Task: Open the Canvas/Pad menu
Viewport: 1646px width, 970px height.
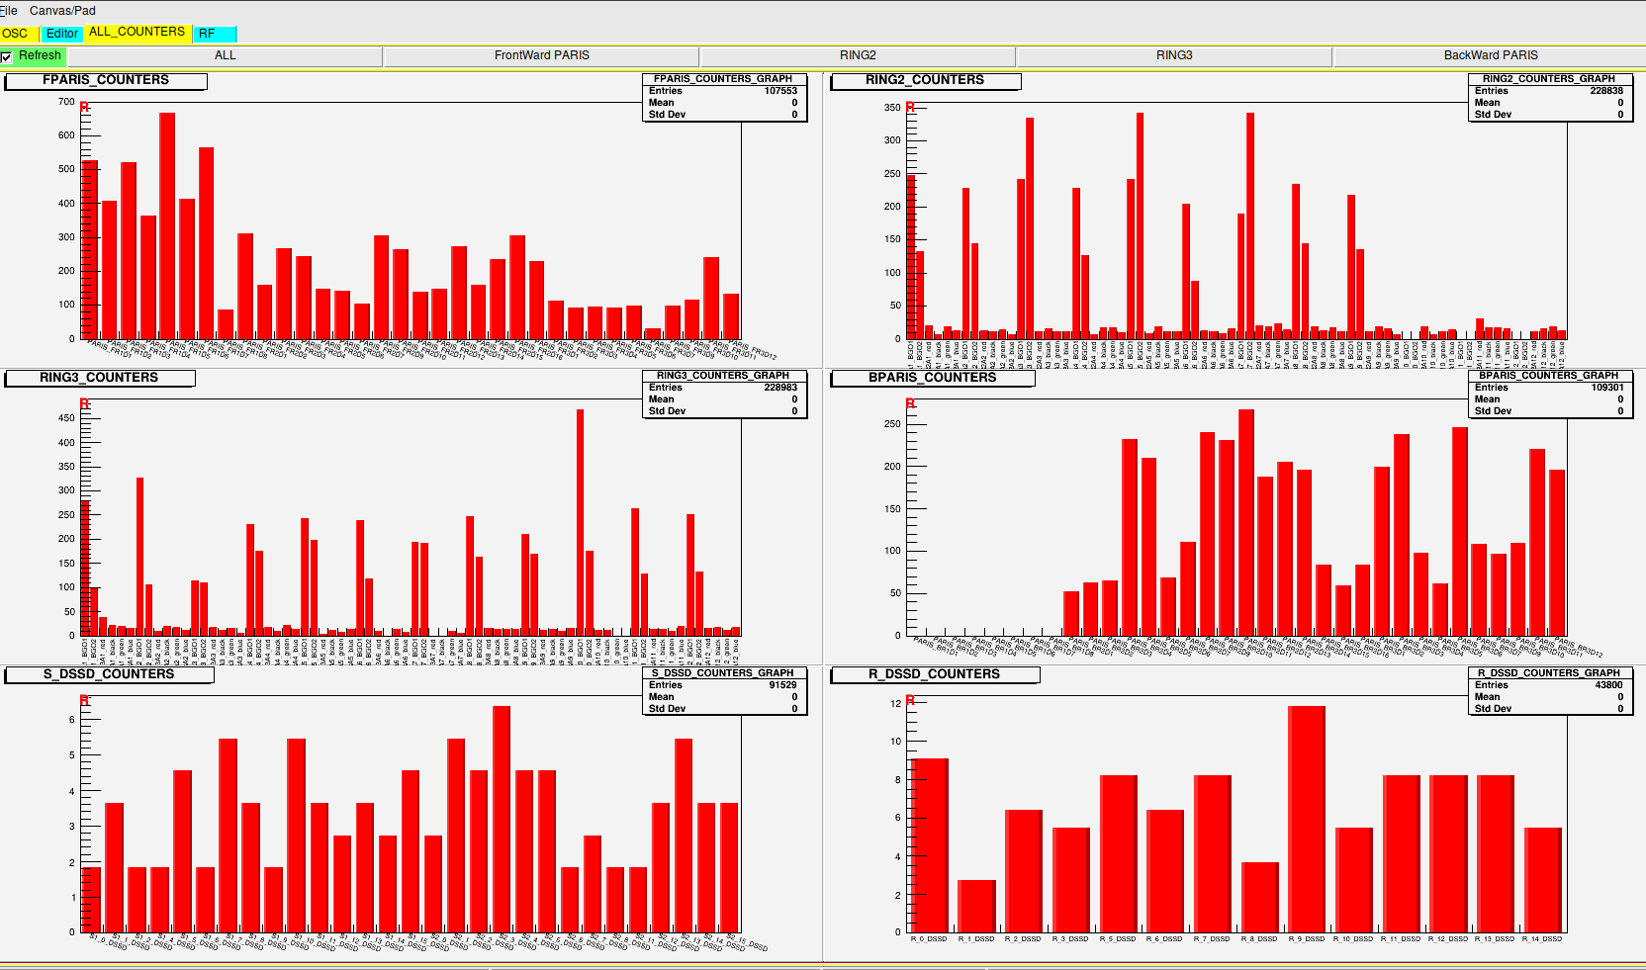Action: click(62, 11)
